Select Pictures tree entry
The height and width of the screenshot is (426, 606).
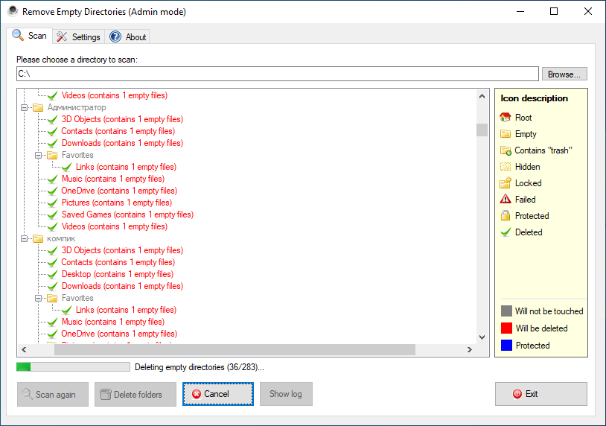point(117,203)
